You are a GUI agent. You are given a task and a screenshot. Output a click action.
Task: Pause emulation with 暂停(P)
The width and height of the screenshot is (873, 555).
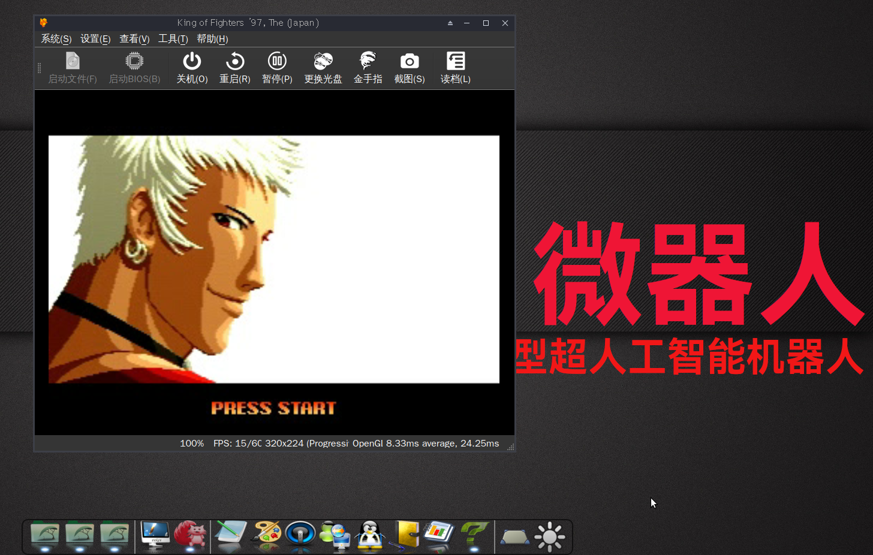[x=277, y=68]
